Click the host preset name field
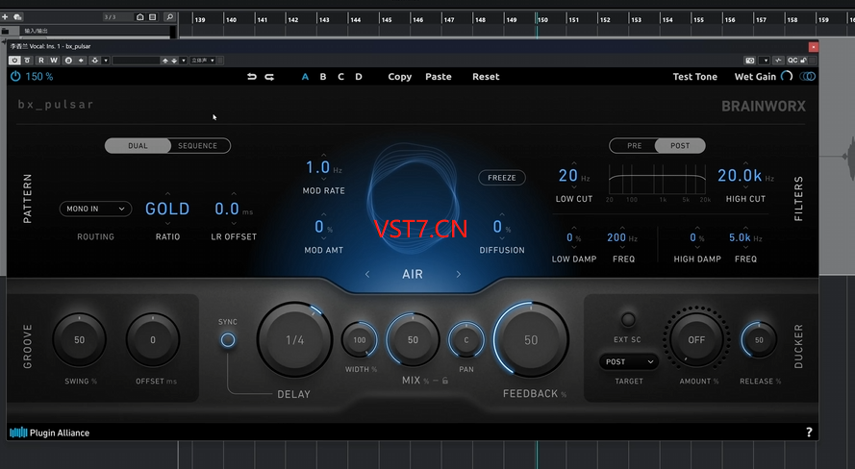 (137, 61)
